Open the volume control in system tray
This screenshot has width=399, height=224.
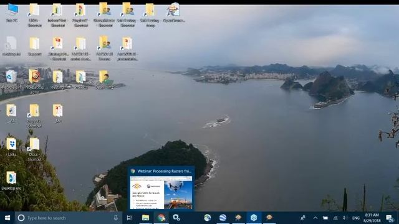click(x=345, y=218)
